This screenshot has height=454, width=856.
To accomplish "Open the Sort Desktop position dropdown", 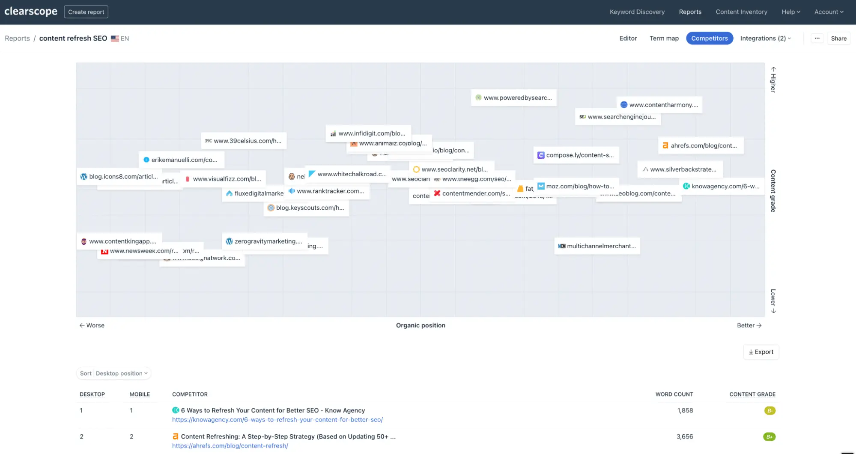I will [x=113, y=373].
